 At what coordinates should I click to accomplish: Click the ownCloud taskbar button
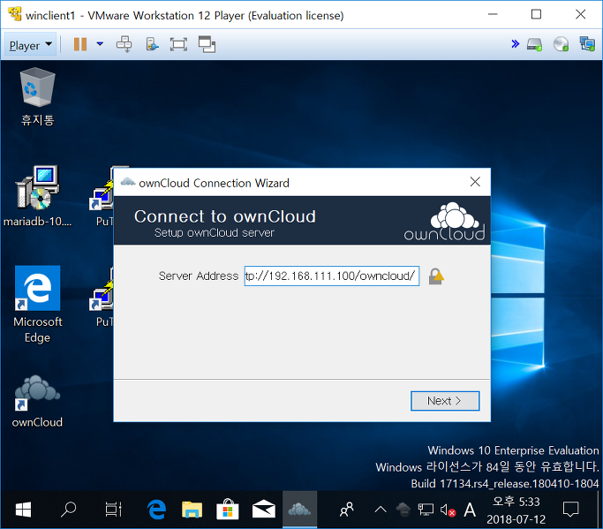(x=299, y=510)
